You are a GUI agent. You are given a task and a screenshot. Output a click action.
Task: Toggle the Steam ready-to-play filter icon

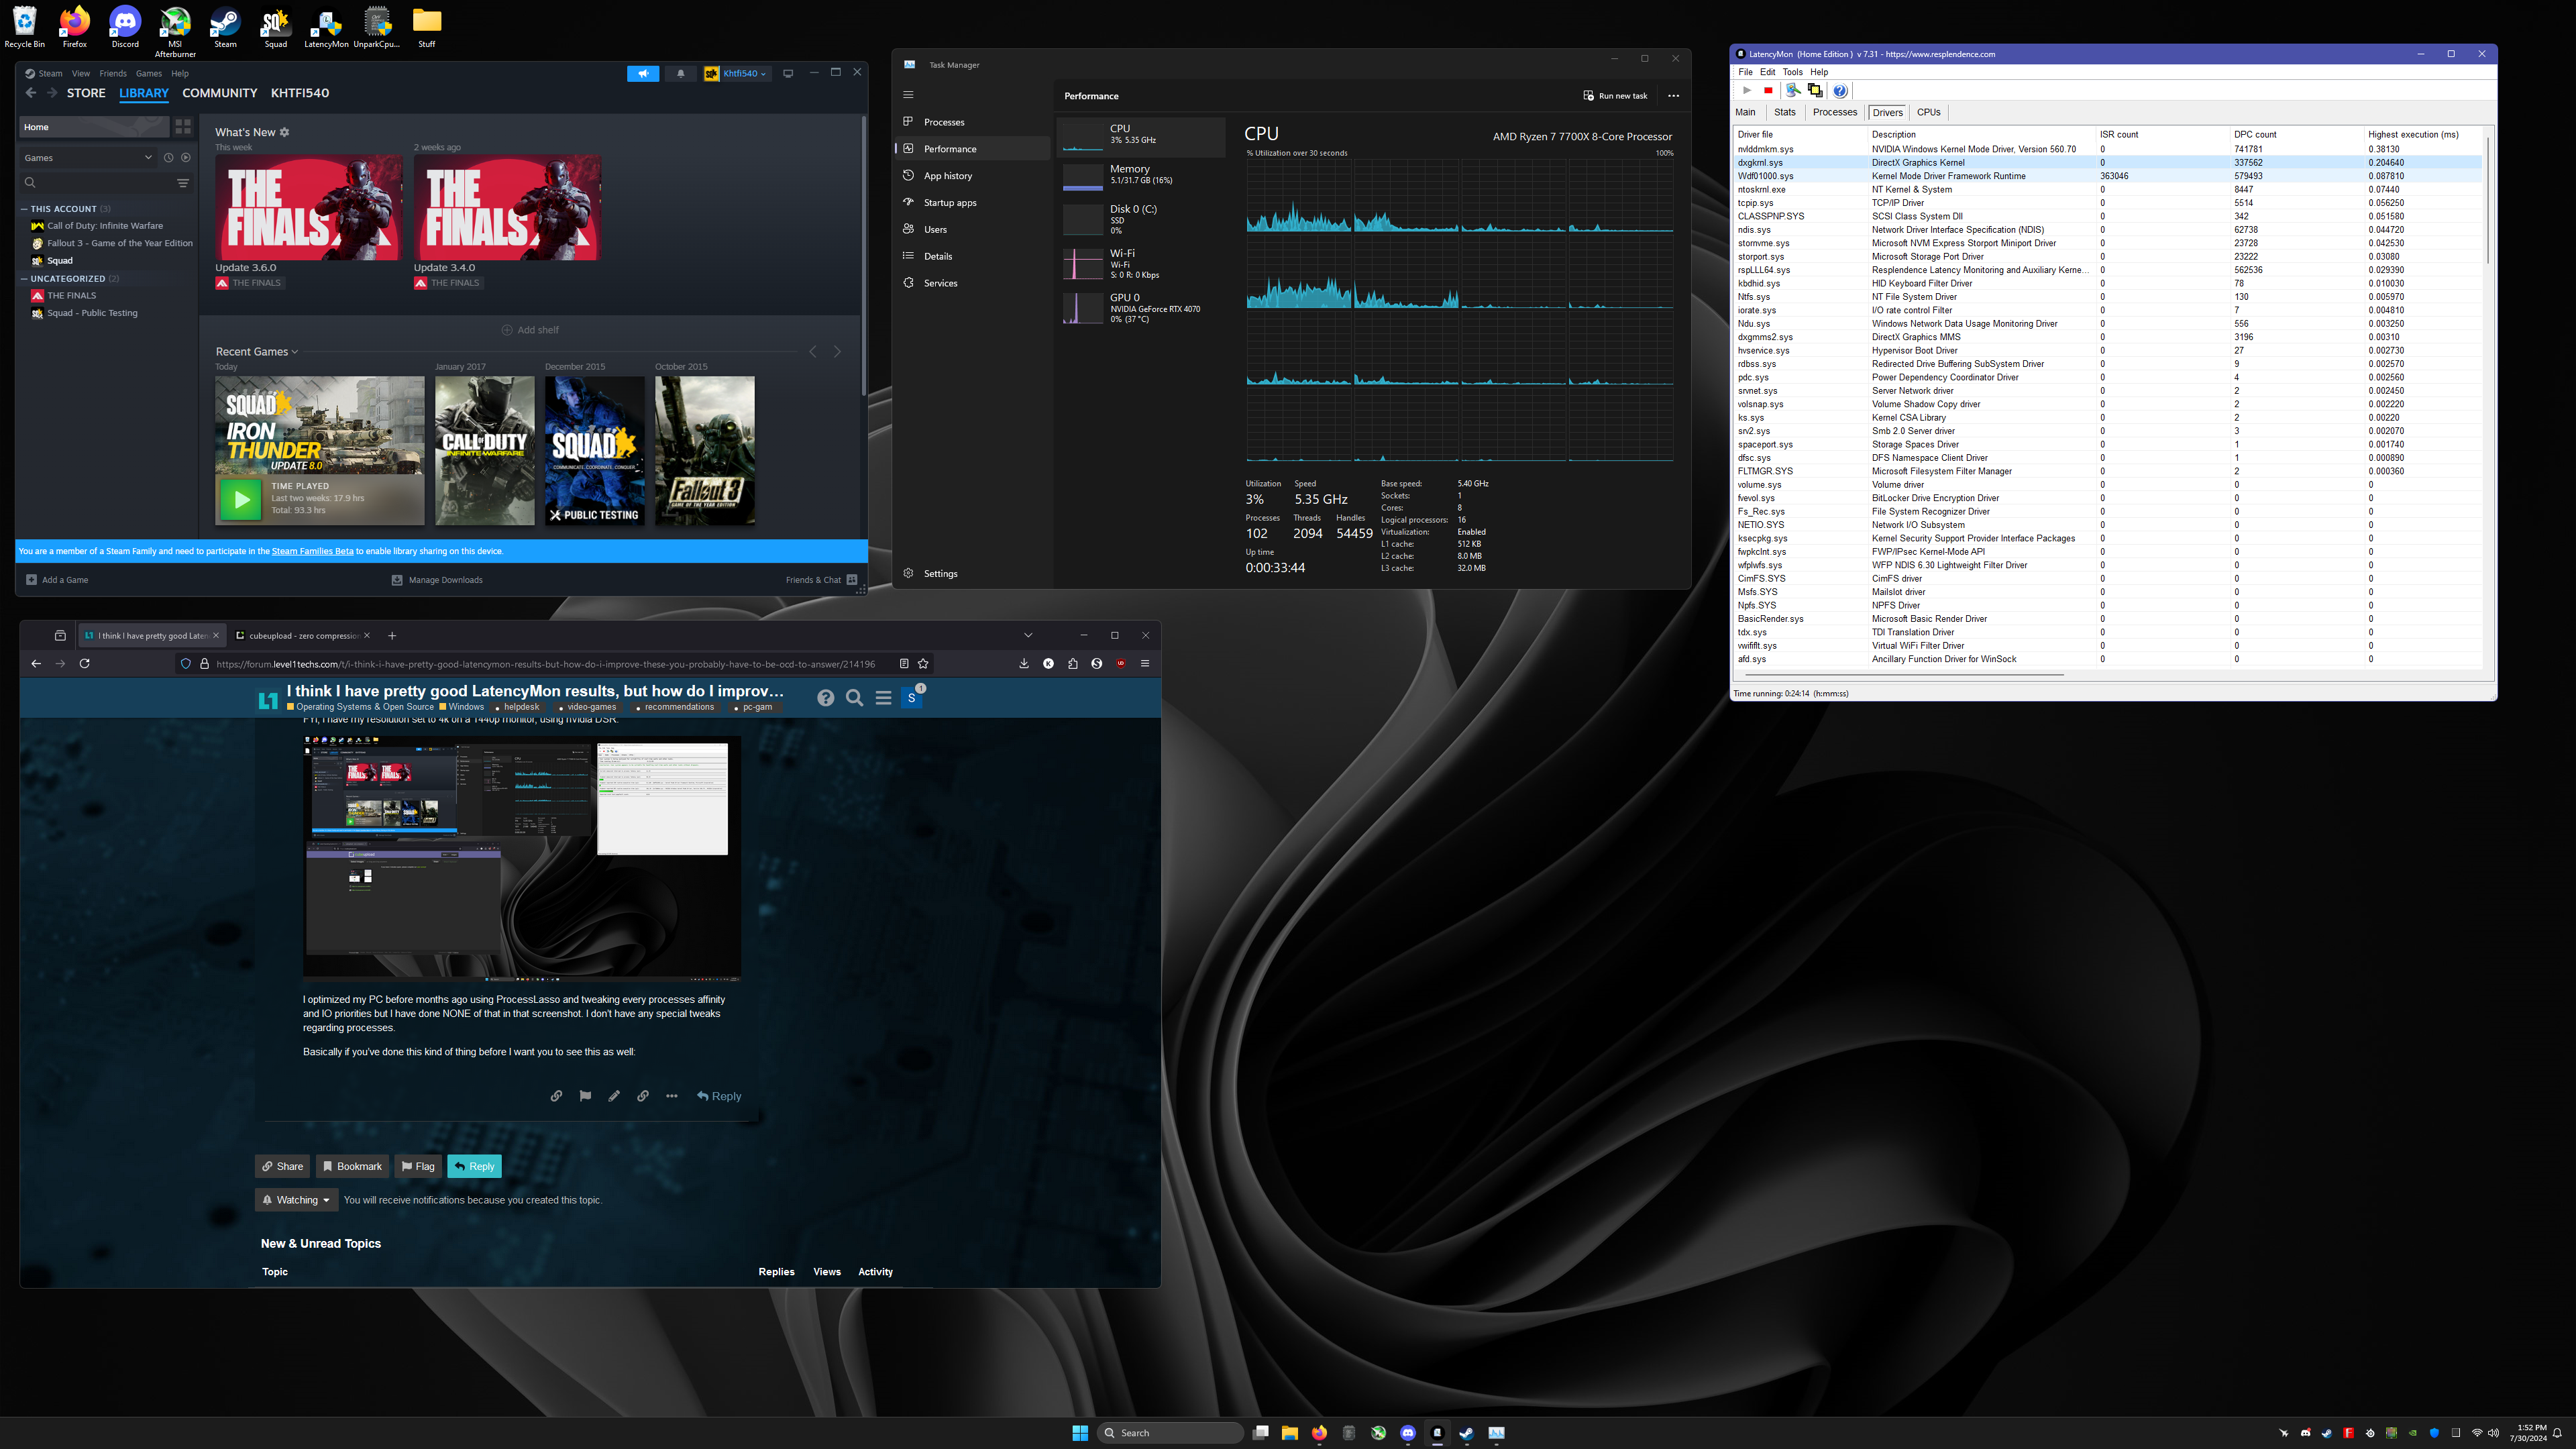[x=186, y=157]
